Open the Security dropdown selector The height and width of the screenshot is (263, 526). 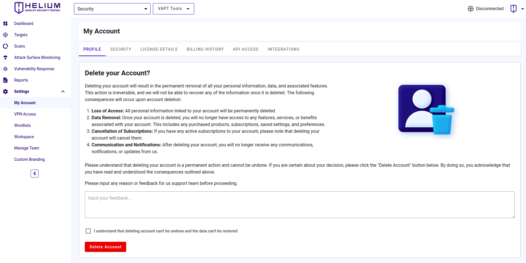(x=112, y=9)
